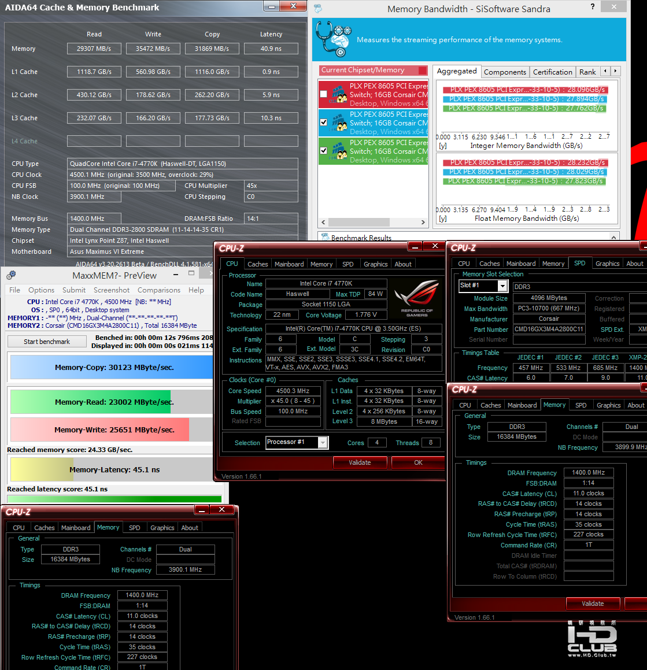Click MaxxMEM gear icon in title bar
The image size is (647, 670).
pyautogui.click(x=11, y=275)
